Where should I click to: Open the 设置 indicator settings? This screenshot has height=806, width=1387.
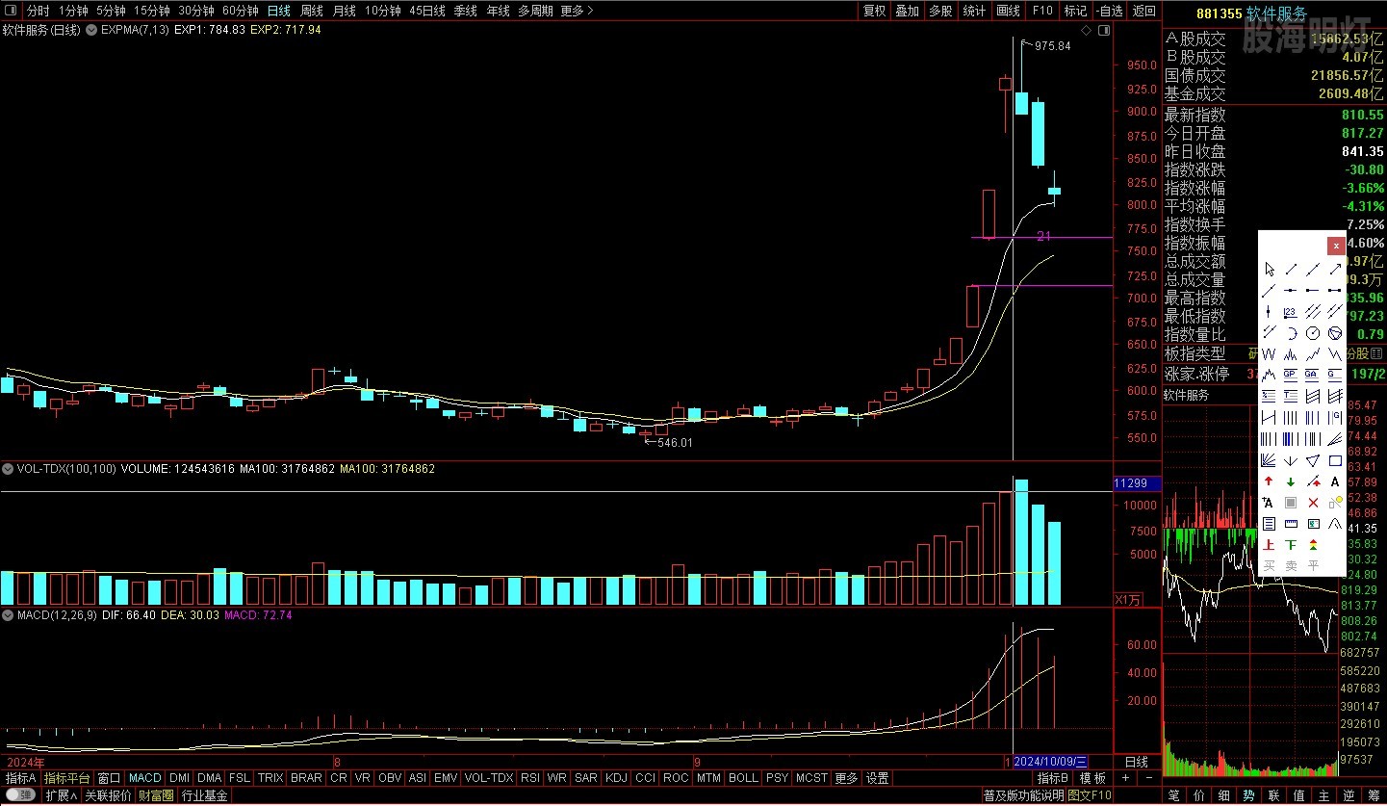(x=877, y=778)
